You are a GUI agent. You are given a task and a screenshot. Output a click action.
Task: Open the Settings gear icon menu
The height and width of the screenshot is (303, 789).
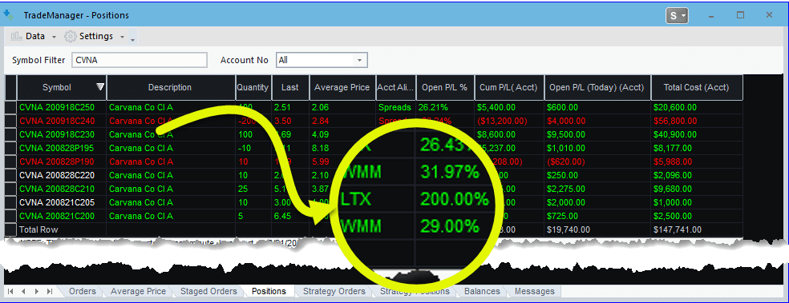coord(71,37)
